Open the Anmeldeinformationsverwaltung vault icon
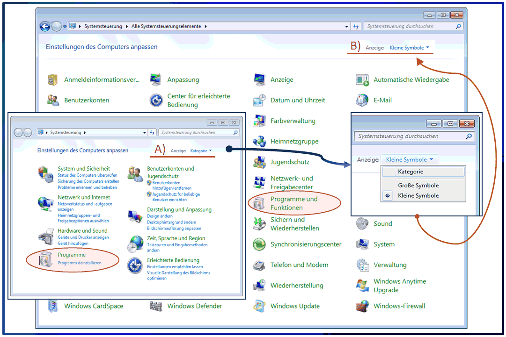The height and width of the screenshot is (337, 506). click(x=53, y=80)
